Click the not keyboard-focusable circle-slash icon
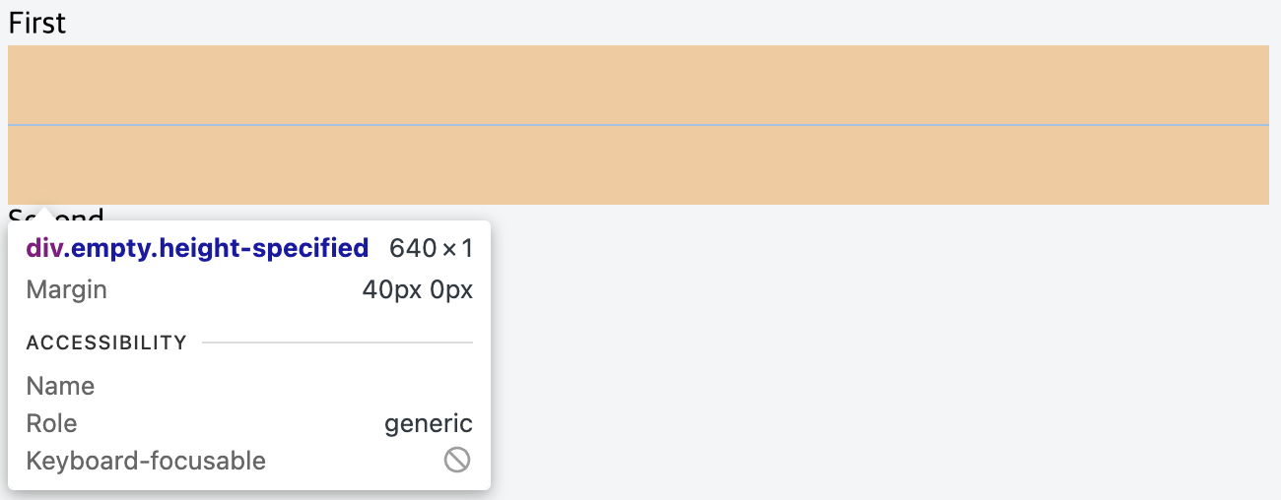 coord(456,460)
